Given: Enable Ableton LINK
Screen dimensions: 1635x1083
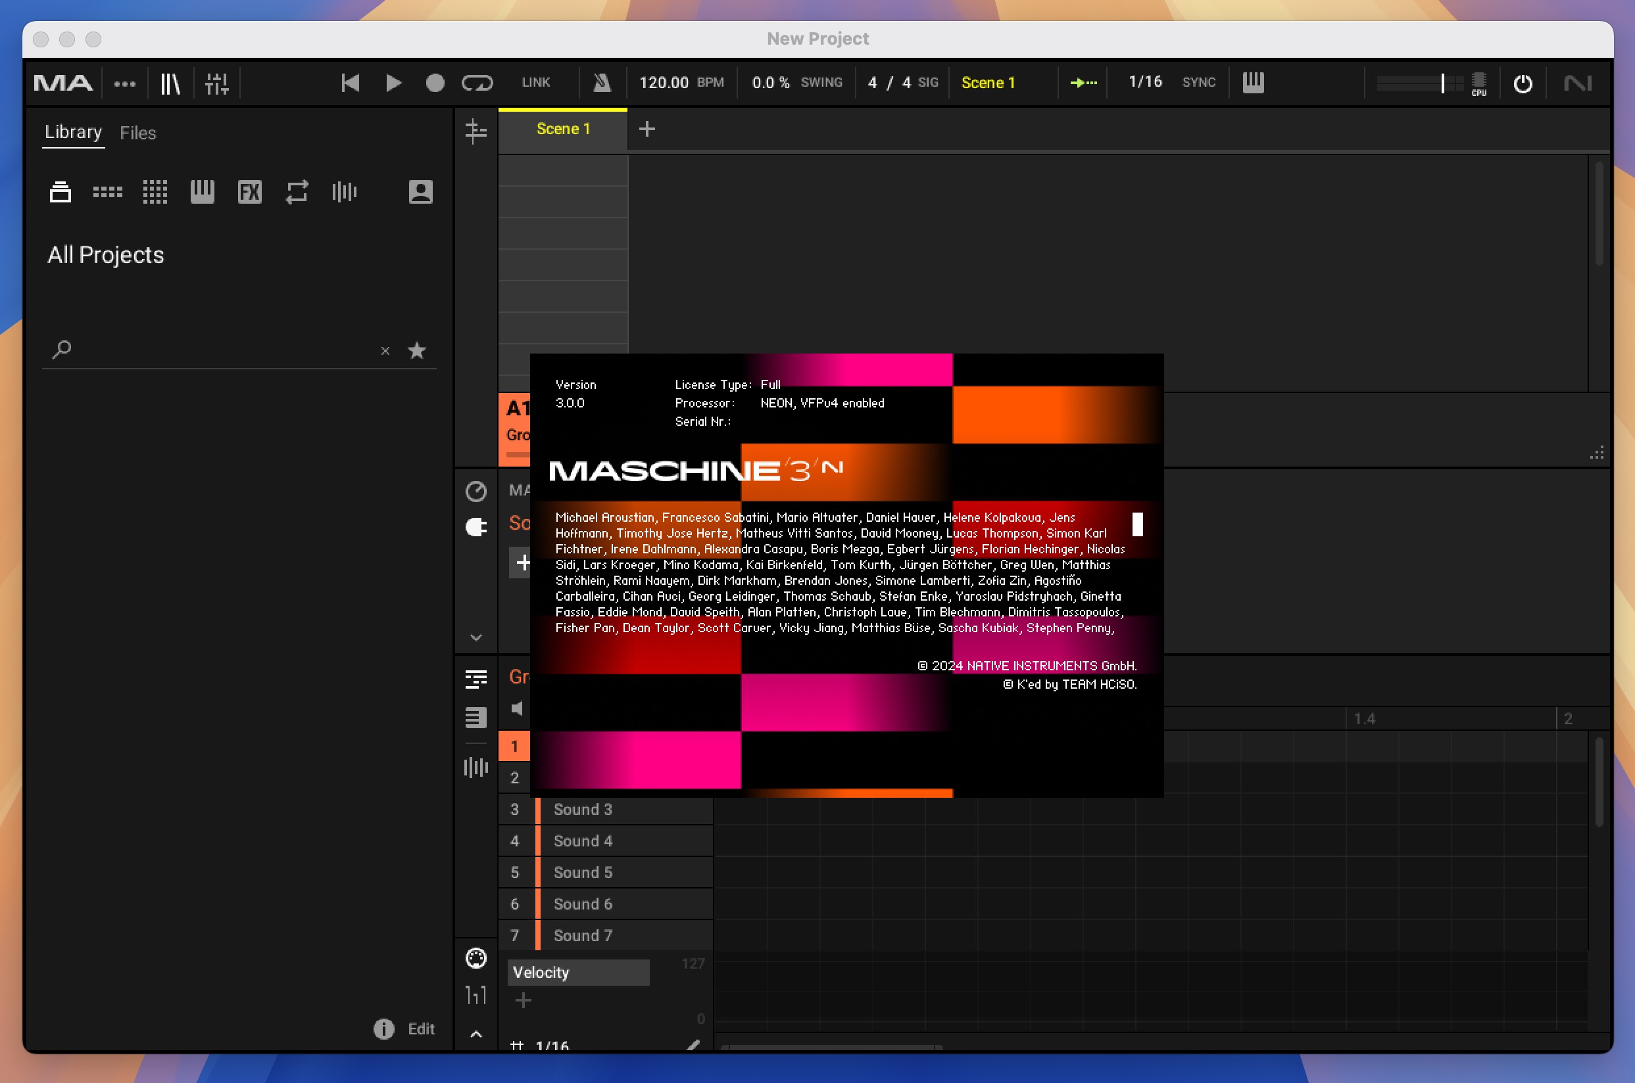Looking at the screenshot, I should tap(536, 83).
